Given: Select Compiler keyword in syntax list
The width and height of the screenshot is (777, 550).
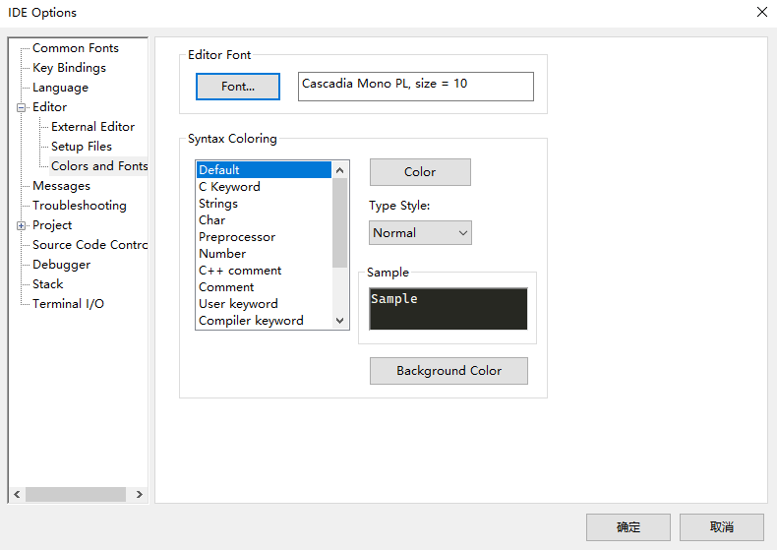Looking at the screenshot, I should coord(265,321).
